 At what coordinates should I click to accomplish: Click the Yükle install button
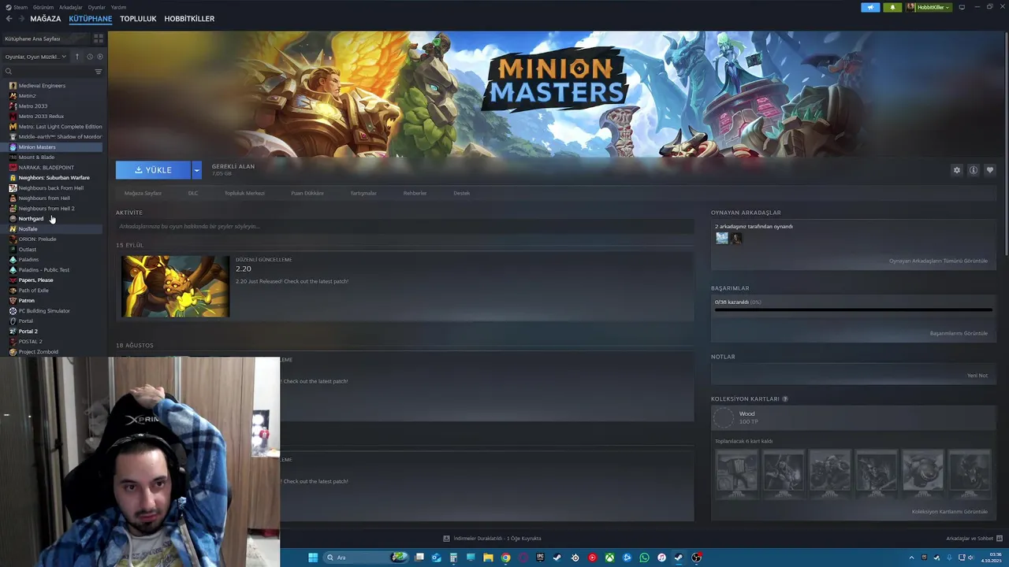tap(153, 170)
